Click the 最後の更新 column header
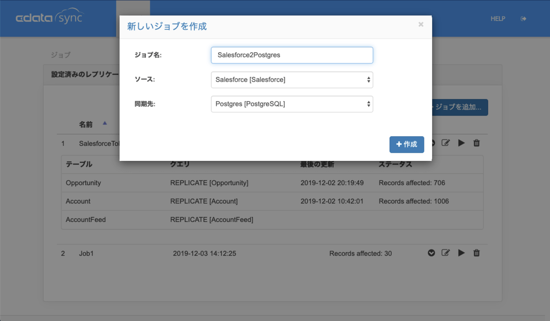The image size is (550, 321). click(317, 164)
